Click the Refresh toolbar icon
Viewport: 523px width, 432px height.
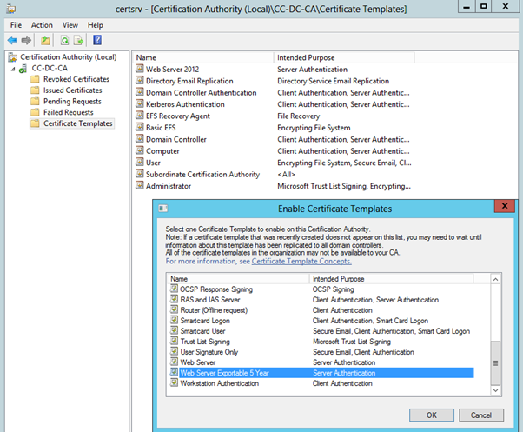(64, 40)
